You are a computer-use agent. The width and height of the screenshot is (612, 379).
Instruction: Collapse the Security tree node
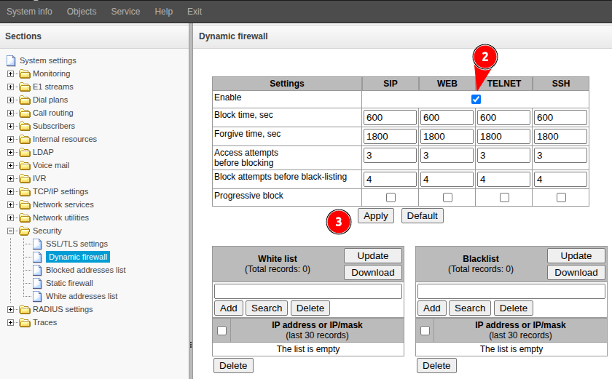[10, 231]
